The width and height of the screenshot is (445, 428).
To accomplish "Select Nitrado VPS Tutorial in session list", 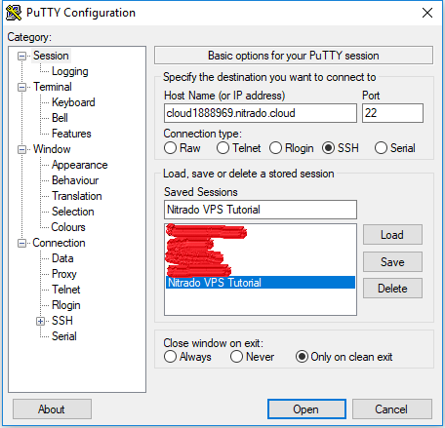I will (x=261, y=283).
